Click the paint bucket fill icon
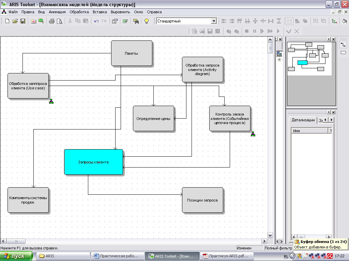 (x=345, y=21)
